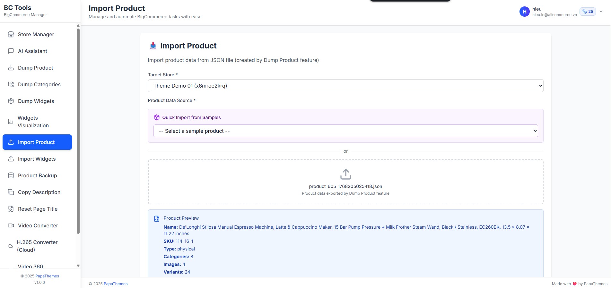Select Copy Description in sidebar
Screen dimensions: 611x288
pyautogui.click(x=37, y=192)
